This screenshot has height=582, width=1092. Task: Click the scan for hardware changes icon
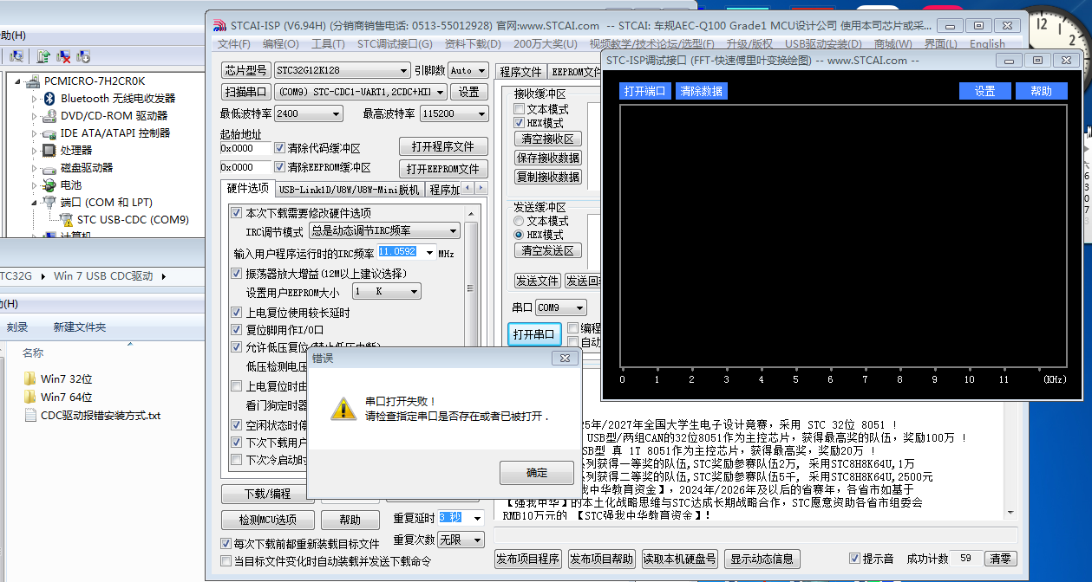tap(83, 56)
